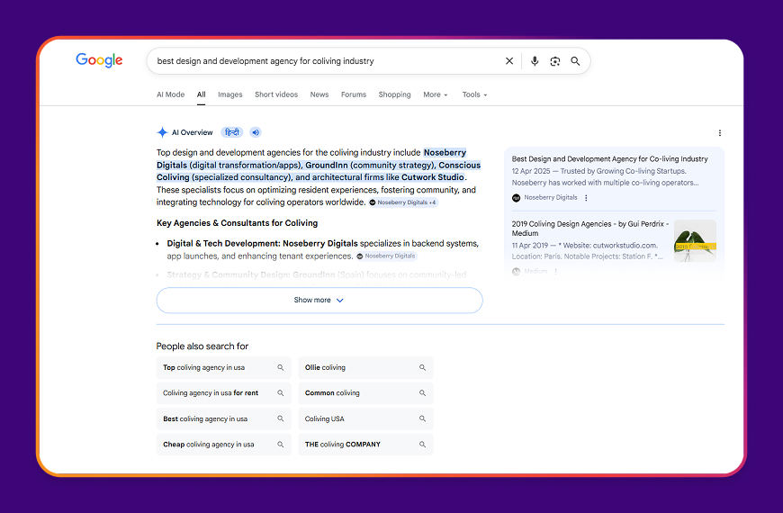Screen dimensions: 783x513
Task: Search related term 'Coliving USA'
Action: pos(365,418)
